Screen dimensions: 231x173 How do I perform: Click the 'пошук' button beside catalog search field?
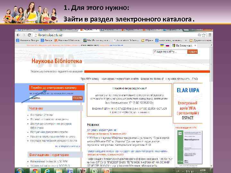tap(78, 98)
